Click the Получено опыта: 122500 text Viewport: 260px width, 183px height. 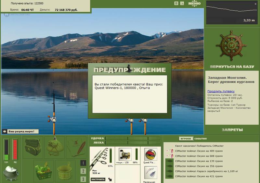coord(27,3)
